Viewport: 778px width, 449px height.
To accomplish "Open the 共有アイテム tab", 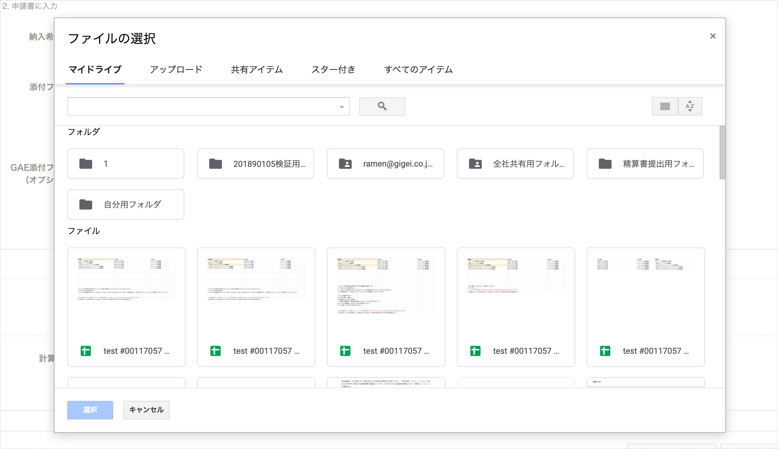I will pos(257,69).
